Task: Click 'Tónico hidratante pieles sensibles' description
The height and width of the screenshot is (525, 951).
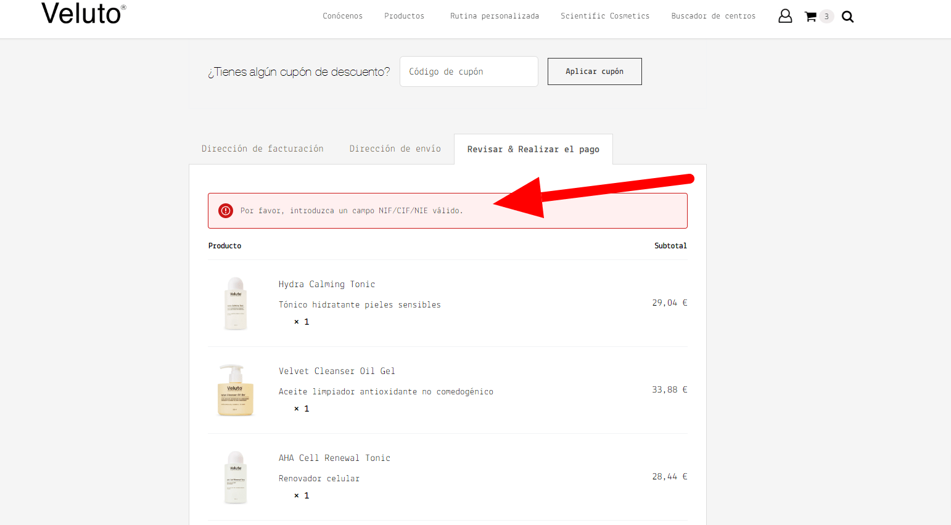Action: pos(360,304)
